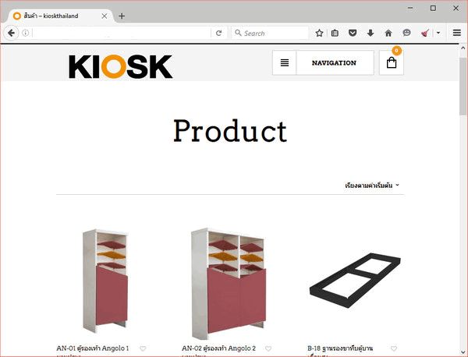This screenshot has width=468, height=357.
Task: Open the Pocket icon in the toolbar
Action: click(x=353, y=33)
